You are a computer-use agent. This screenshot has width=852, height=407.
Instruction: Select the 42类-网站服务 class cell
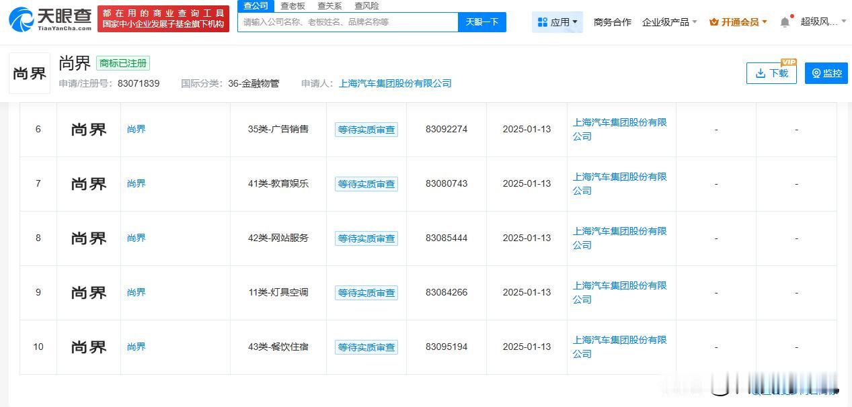tap(278, 238)
